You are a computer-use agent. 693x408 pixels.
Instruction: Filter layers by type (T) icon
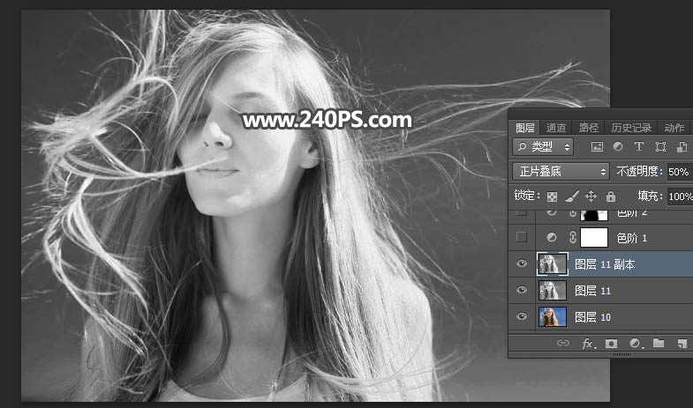click(638, 146)
